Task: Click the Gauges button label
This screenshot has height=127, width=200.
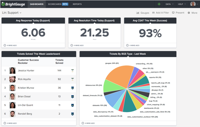Action: click(x=145, y=13)
